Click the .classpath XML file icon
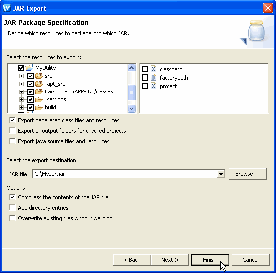 pyautogui.click(x=153, y=69)
